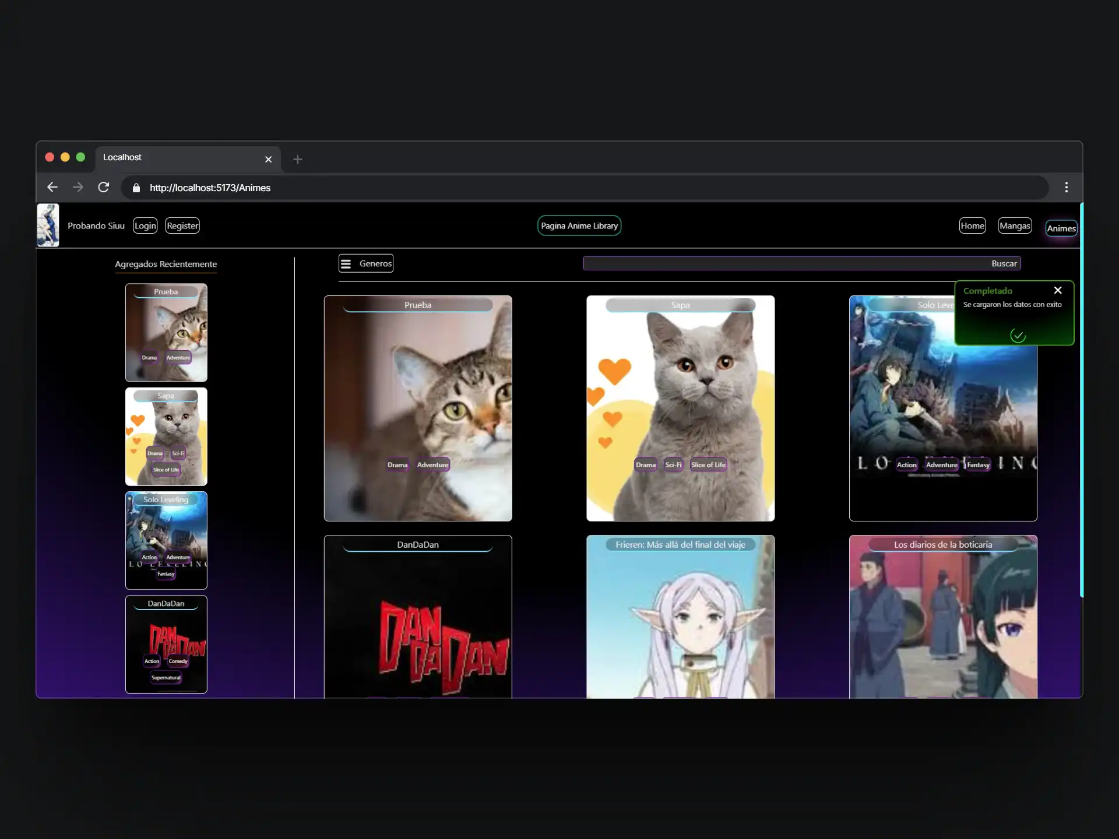This screenshot has height=839, width=1119.
Task: Click Action tag on sidebar DanDaDan card
Action: pos(152,661)
